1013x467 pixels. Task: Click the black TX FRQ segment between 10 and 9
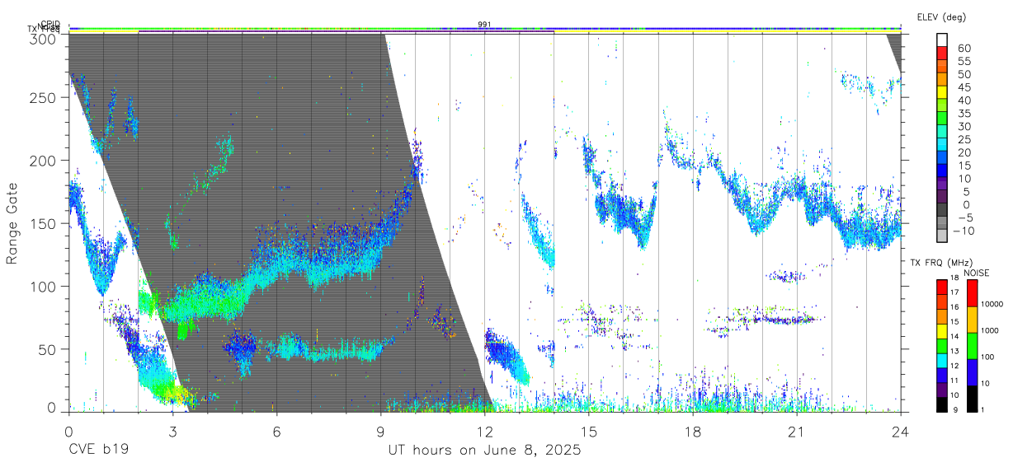pyautogui.click(x=942, y=404)
